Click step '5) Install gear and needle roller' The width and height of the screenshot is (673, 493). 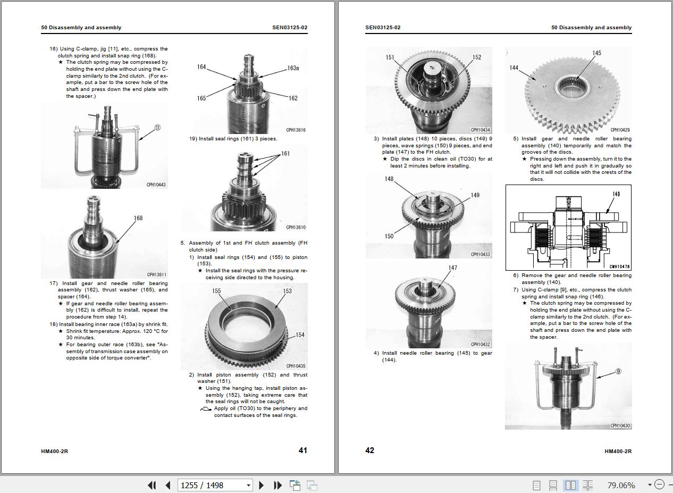pos(573,145)
